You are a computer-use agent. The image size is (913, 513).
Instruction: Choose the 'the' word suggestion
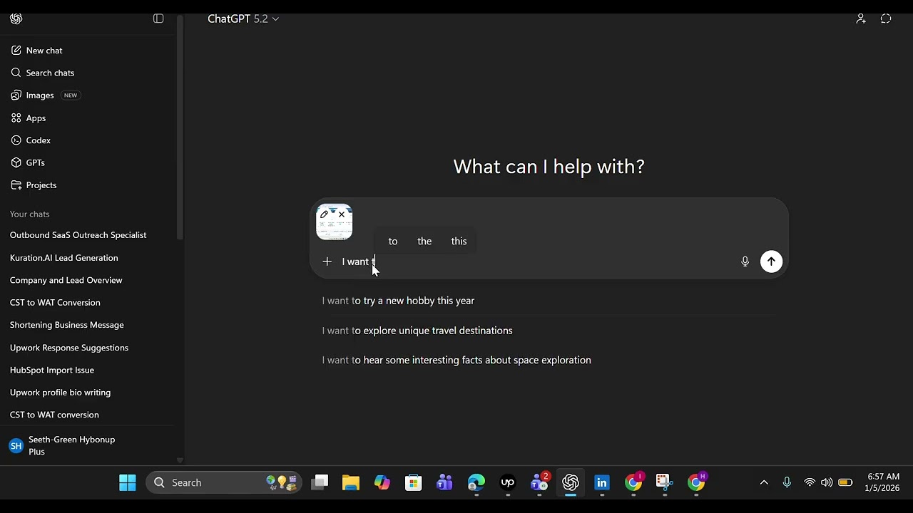[x=424, y=242]
